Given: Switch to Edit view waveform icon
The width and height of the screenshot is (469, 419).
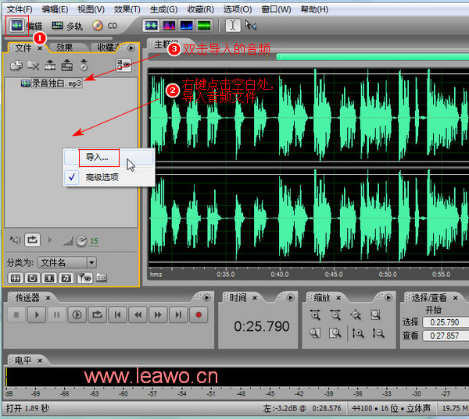Looking at the screenshot, I should pos(17,26).
